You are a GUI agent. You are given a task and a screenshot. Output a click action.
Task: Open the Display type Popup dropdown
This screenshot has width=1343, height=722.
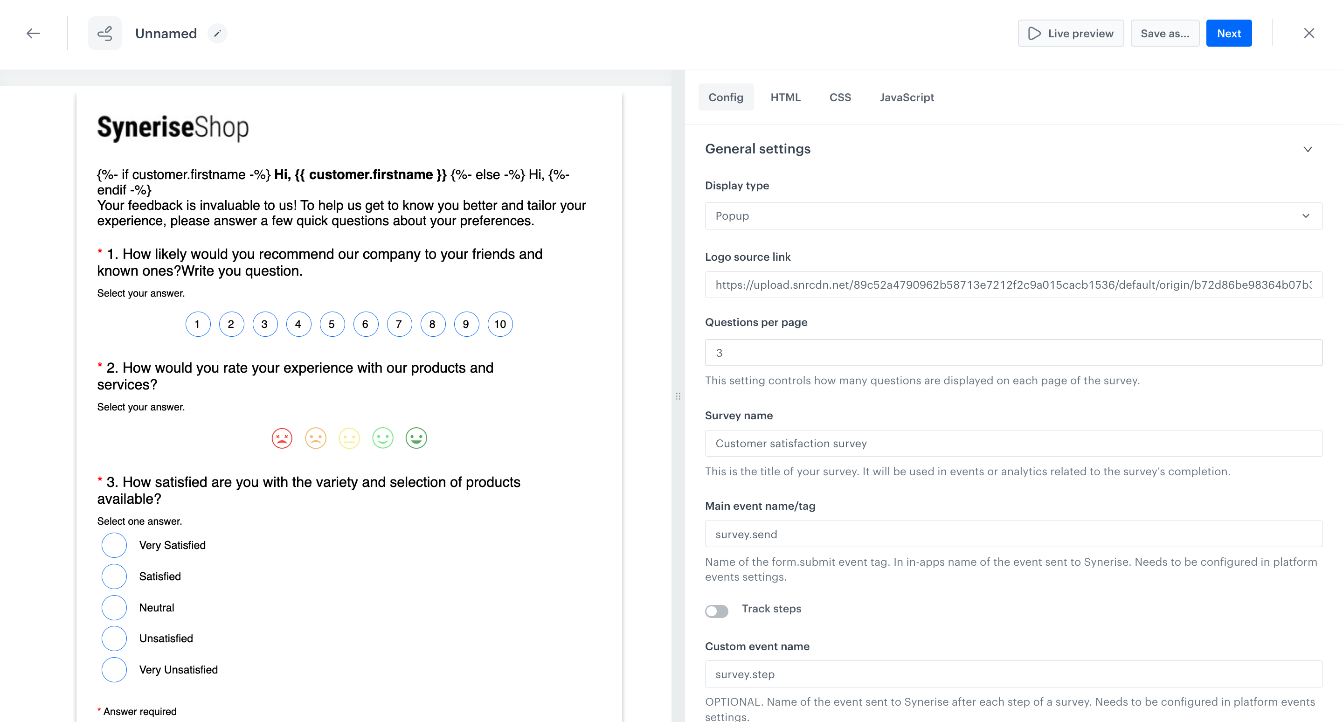pos(1013,216)
